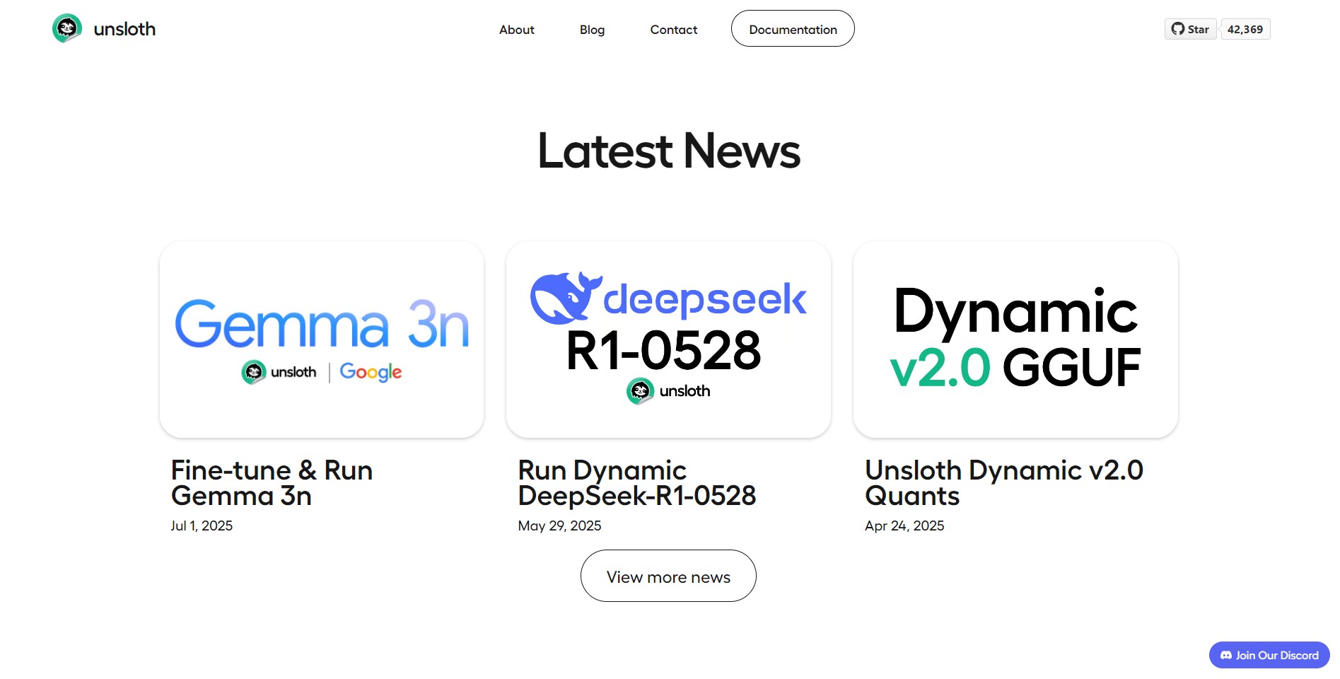
Task: Click the May 29, 2025 date text
Action: [559, 526]
